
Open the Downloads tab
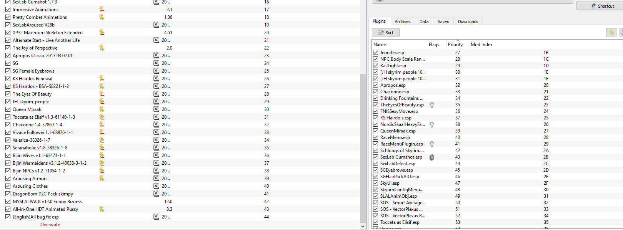pyautogui.click(x=468, y=22)
